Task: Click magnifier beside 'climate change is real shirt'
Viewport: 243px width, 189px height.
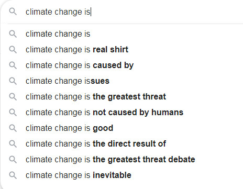Action: (x=13, y=50)
